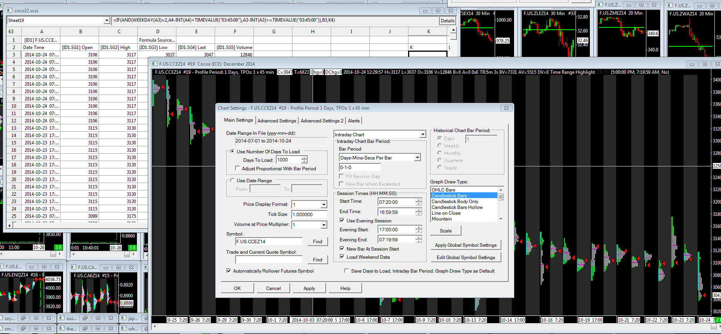The height and width of the screenshot is (334, 721).
Task: Open the Intraday Chart type dropdown
Action: pyautogui.click(x=422, y=134)
